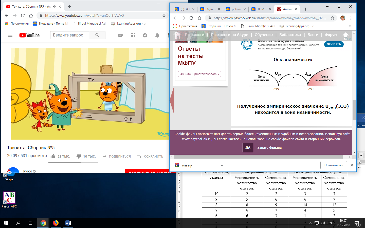Show hidden system tray icons

(310, 223)
